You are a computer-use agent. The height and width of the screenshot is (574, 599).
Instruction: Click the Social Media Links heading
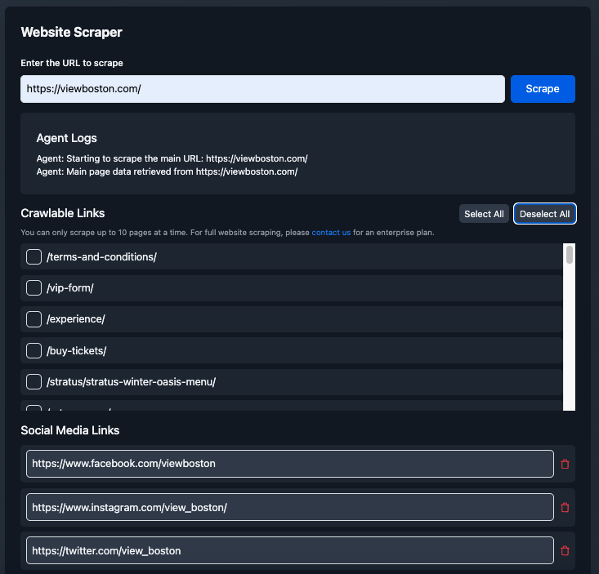70,430
